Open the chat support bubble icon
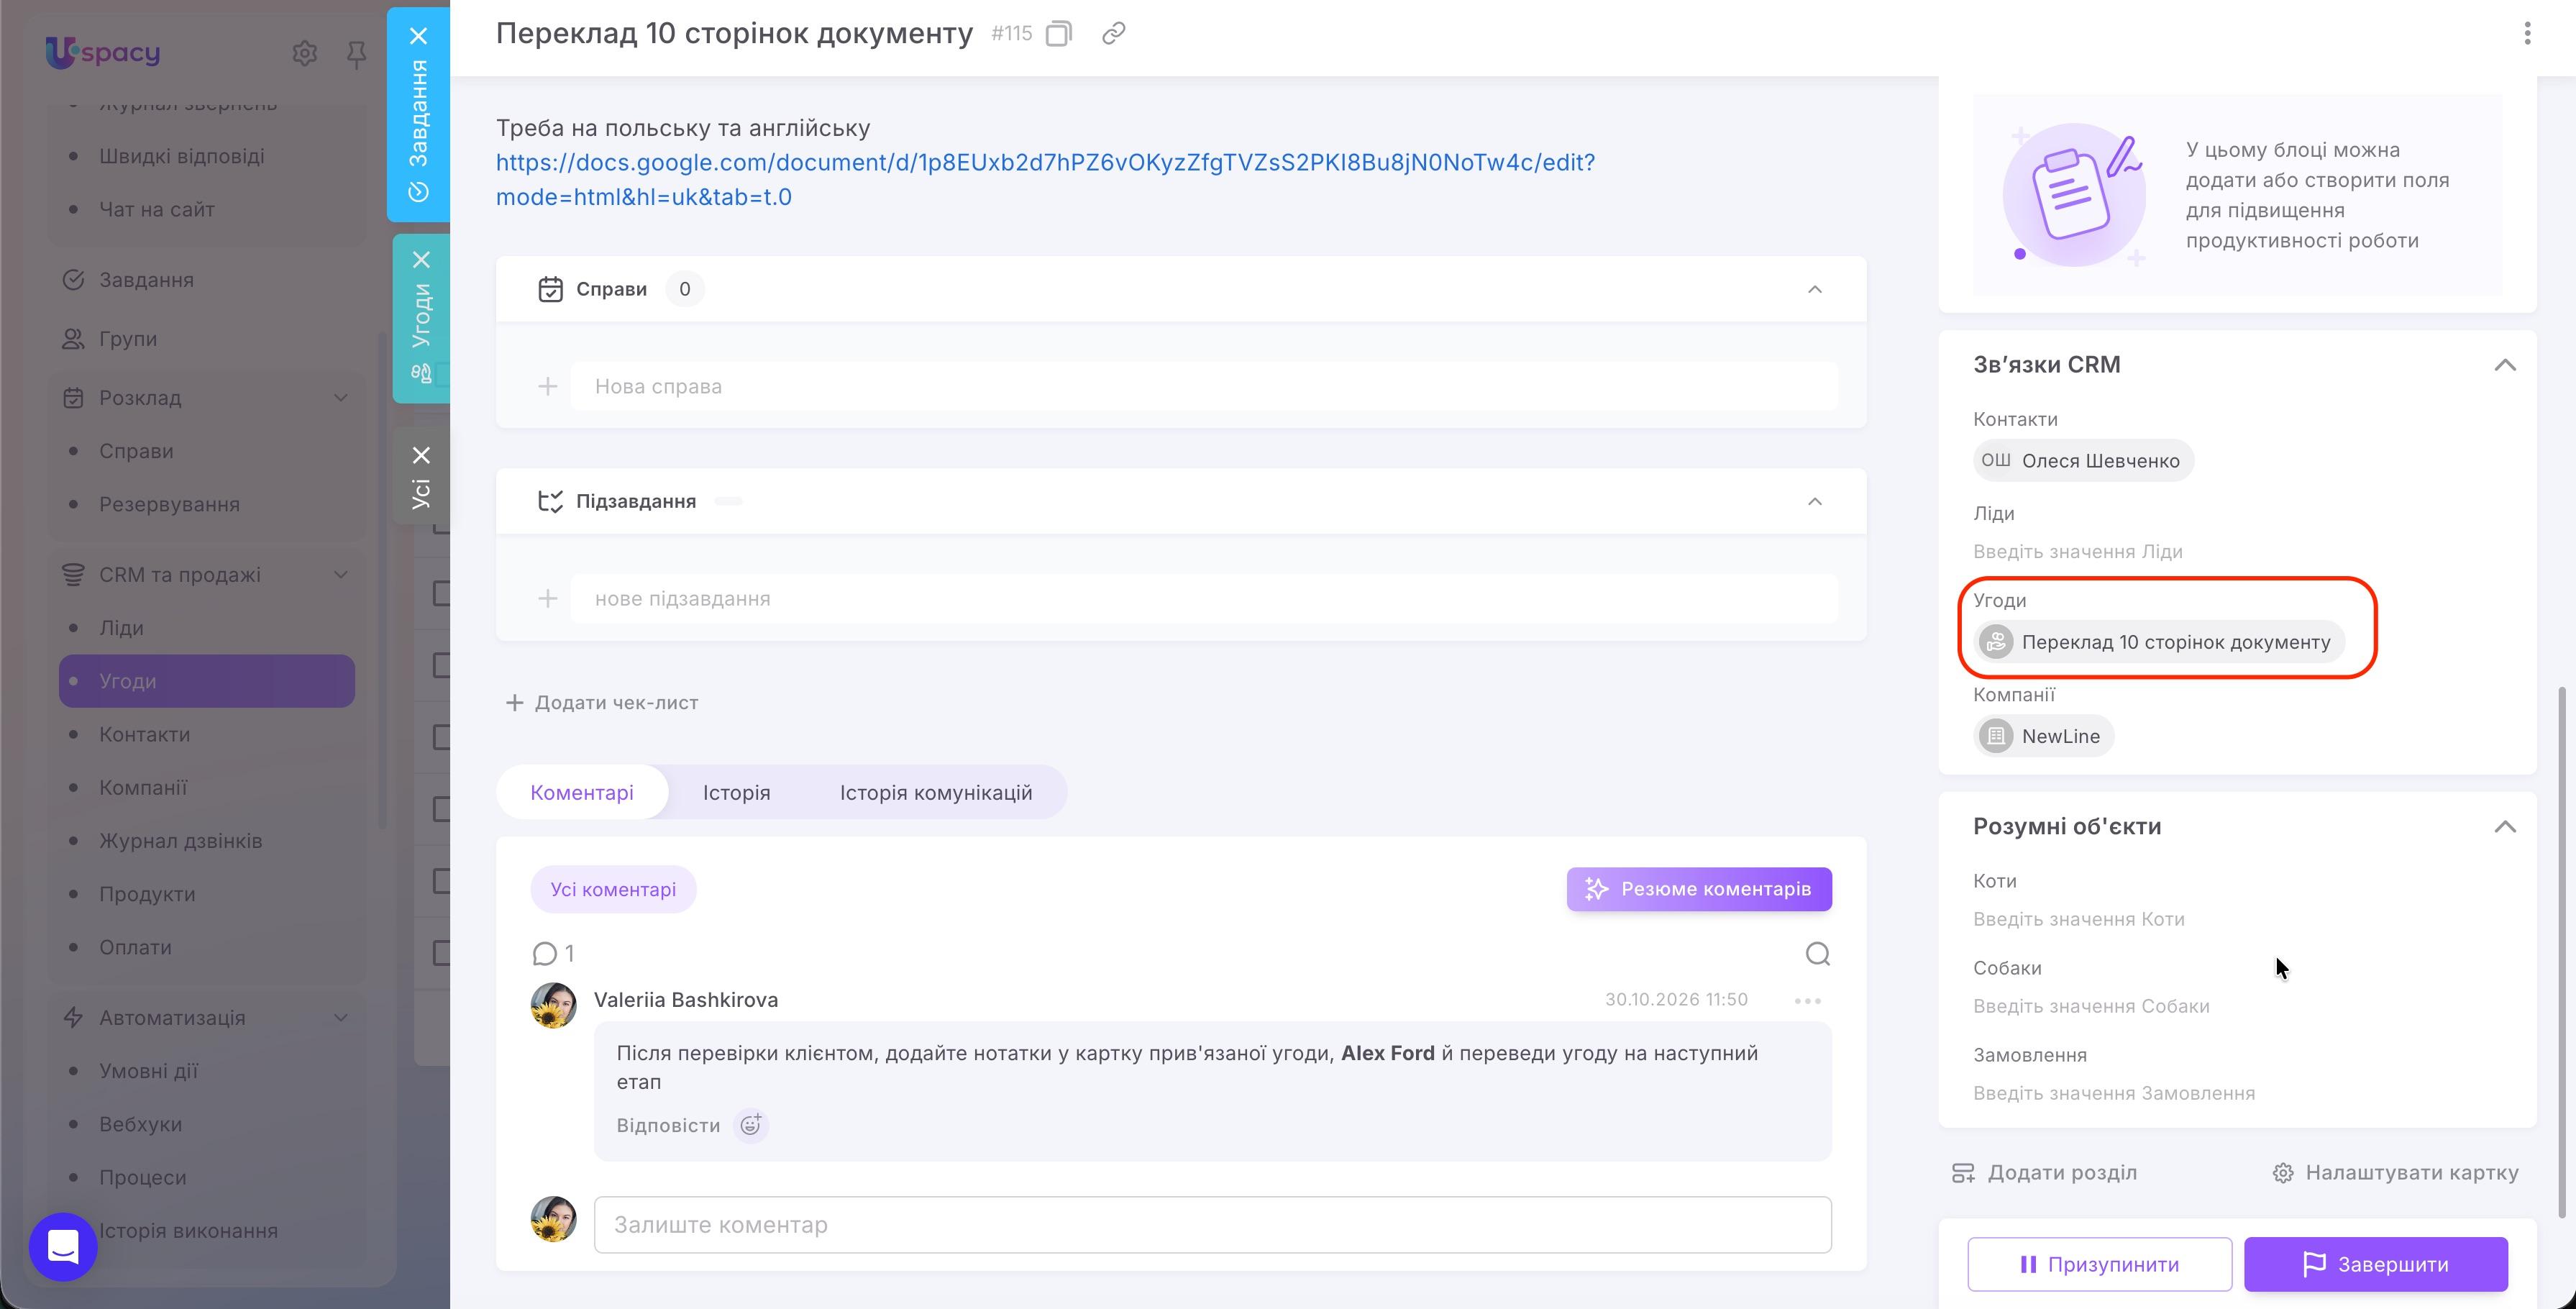The height and width of the screenshot is (1309, 2576). (63, 1246)
